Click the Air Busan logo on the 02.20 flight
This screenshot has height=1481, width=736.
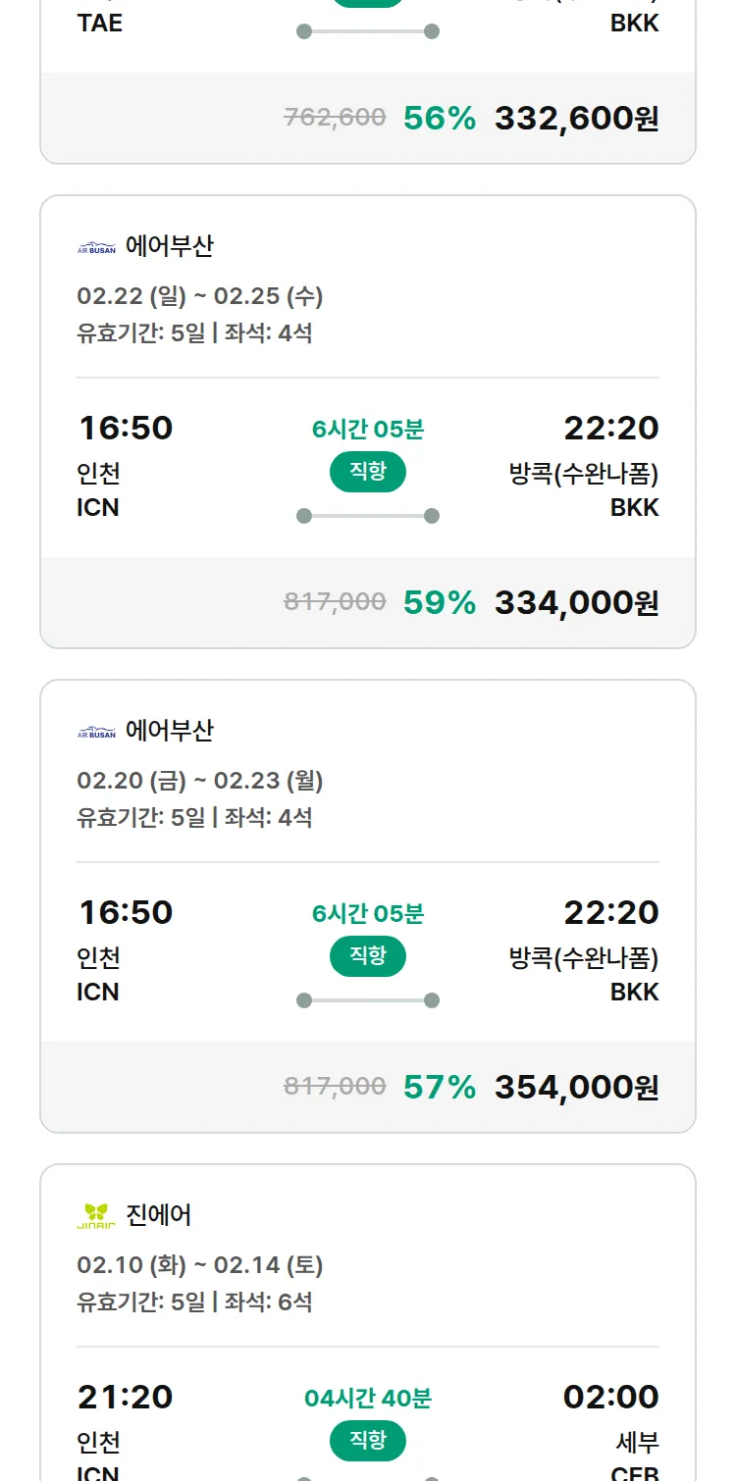[x=96, y=732]
